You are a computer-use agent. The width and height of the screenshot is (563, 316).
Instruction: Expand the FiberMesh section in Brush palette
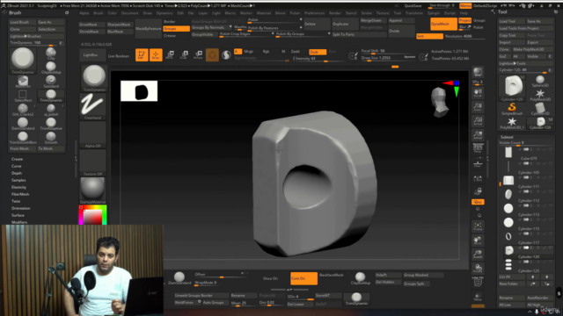click(x=20, y=194)
